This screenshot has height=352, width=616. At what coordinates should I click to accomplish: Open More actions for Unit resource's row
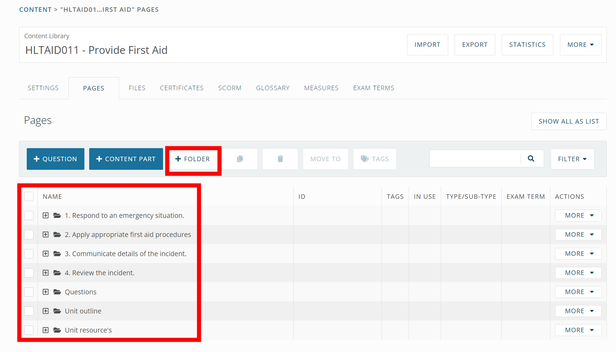(x=578, y=330)
